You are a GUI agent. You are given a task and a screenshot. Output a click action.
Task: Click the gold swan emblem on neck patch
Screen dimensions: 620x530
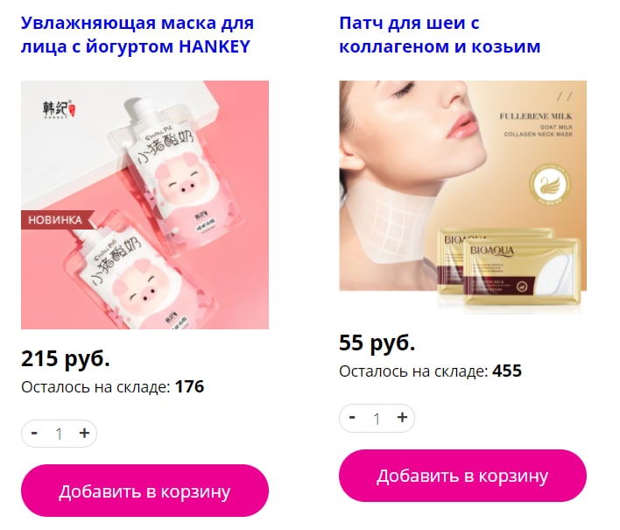point(550,184)
